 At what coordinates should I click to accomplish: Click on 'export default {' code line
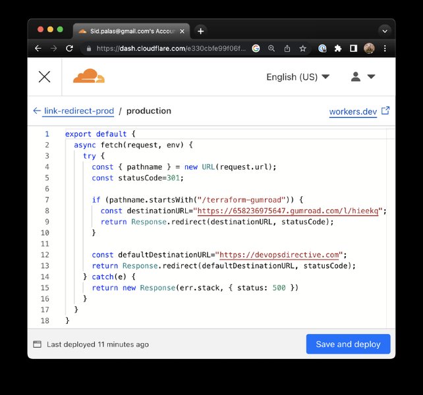[100, 134]
